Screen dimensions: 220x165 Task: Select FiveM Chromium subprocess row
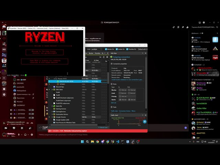coord(77,98)
